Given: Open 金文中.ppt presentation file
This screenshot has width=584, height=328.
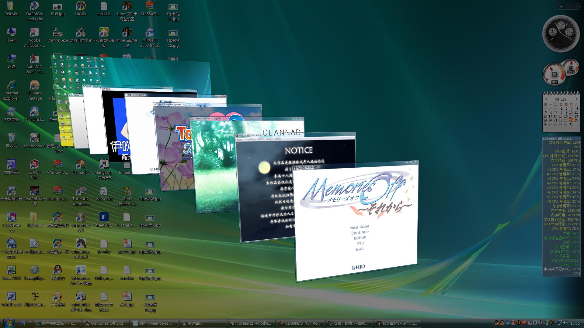Looking at the screenshot, I should [x=127, y=246].
